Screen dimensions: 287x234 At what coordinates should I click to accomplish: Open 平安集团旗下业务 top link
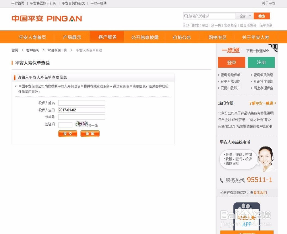(x=43, y=3)
